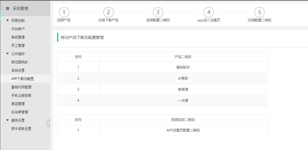Select APP设置页配置二维码 row
The image size is (308, 150).
[x=162, y=130]
